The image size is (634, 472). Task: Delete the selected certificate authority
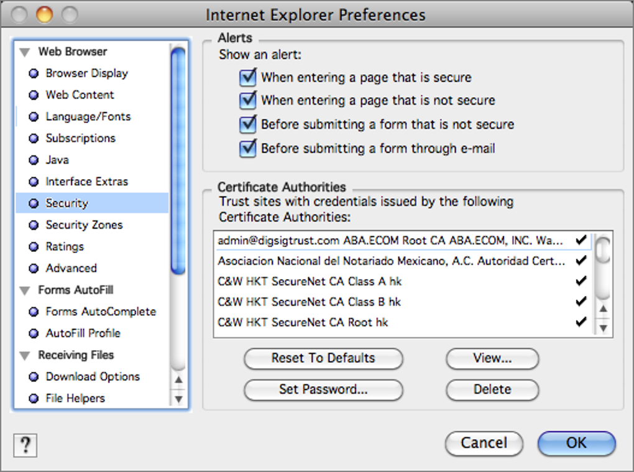pyautogui.click(x=492, y=389)
